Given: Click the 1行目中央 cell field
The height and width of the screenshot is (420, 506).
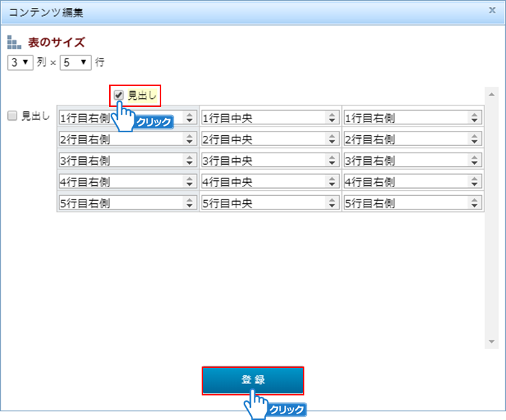Looking at the screenshot, I should tap(262, 118).
